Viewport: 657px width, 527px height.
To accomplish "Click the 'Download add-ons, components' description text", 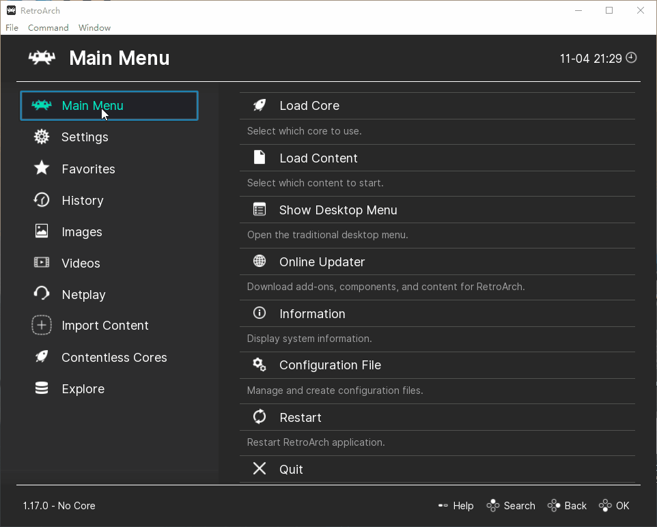I will point(385,287).
